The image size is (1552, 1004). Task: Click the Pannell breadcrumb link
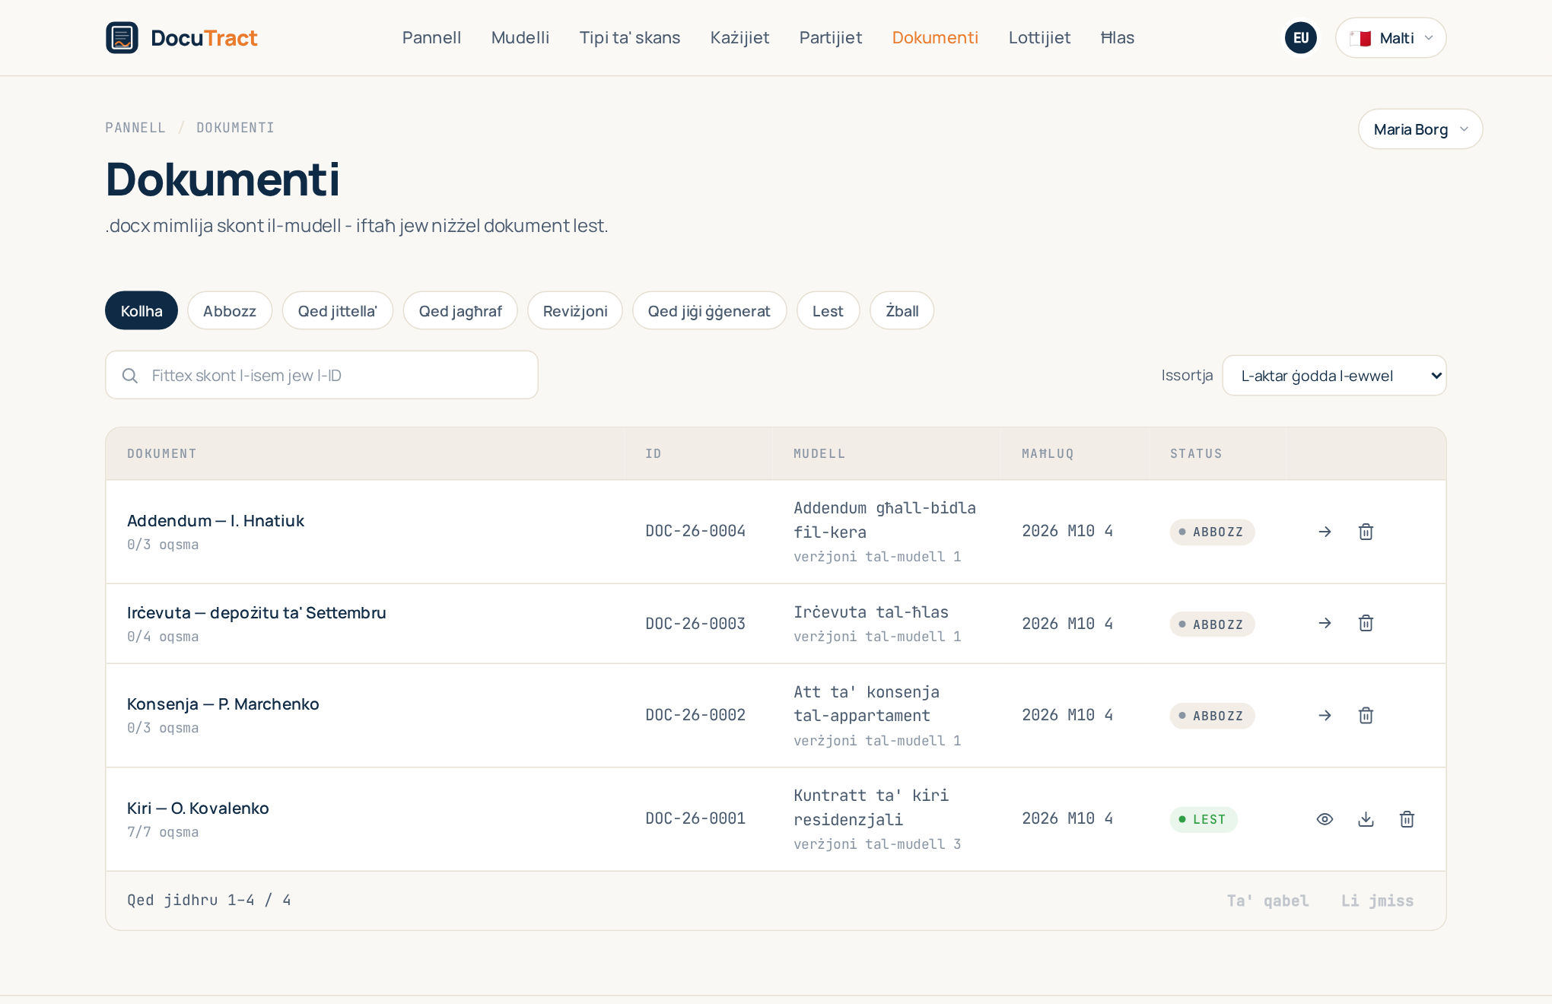135,128
